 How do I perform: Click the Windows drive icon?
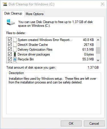pyautogui.click(x=11, y=22)
